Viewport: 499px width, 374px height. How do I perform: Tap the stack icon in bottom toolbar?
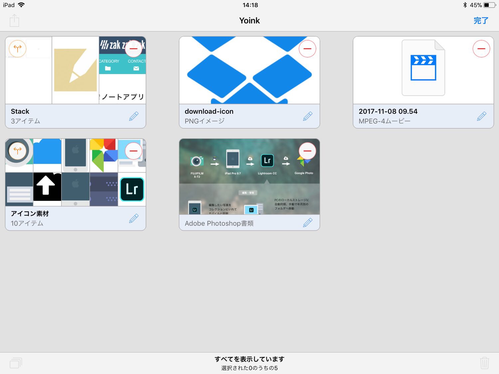pos(16,363)
